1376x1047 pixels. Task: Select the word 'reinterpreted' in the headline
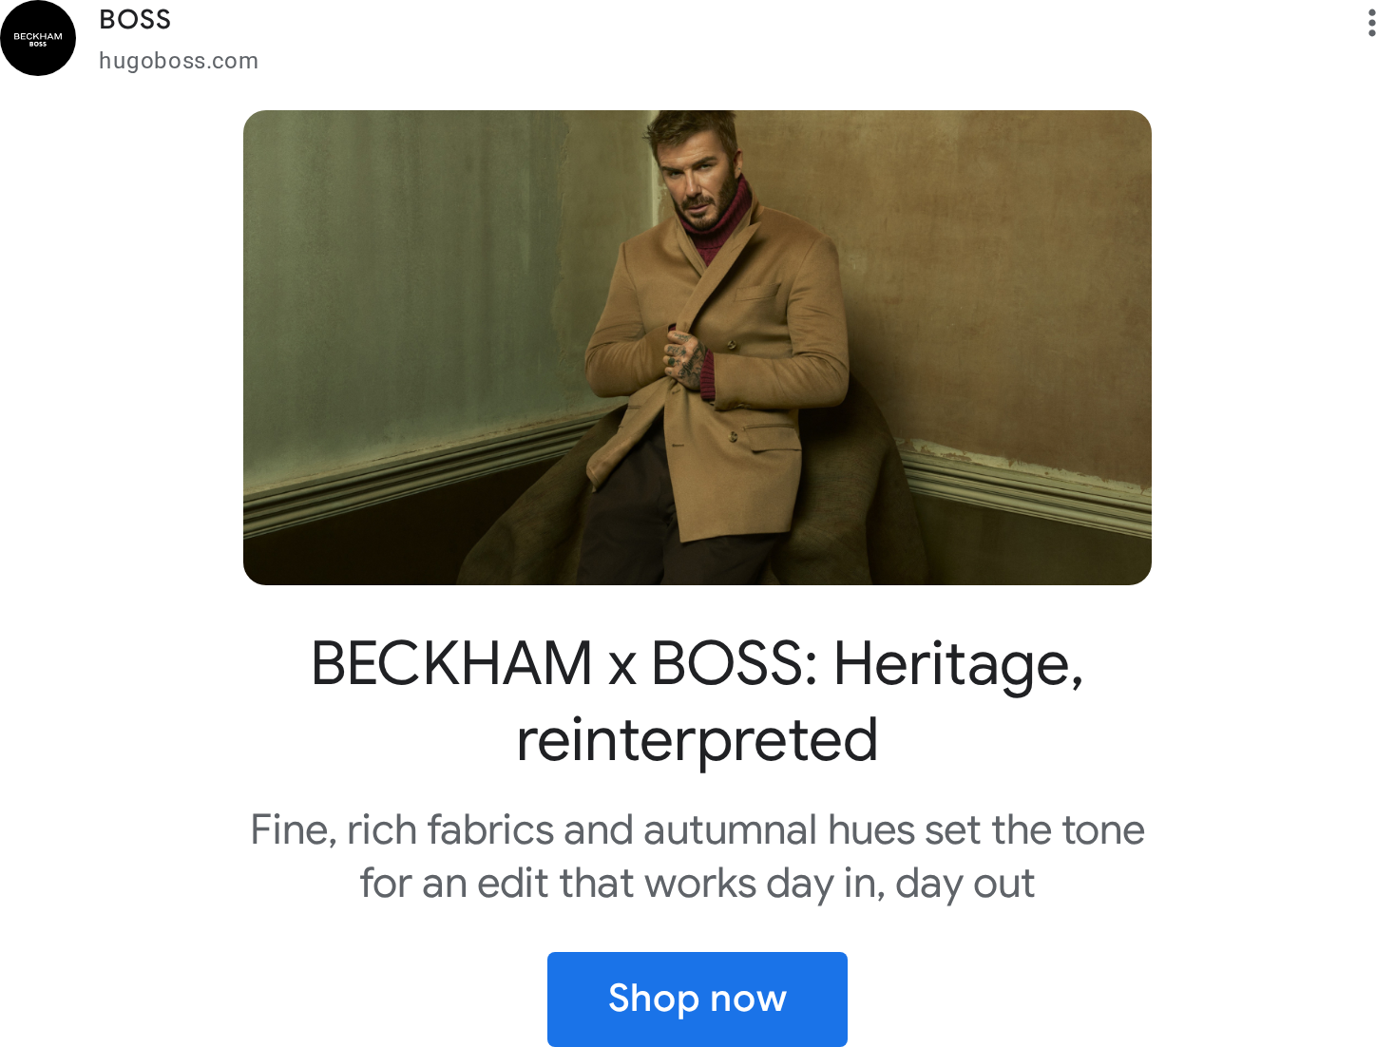coord(697,740)
